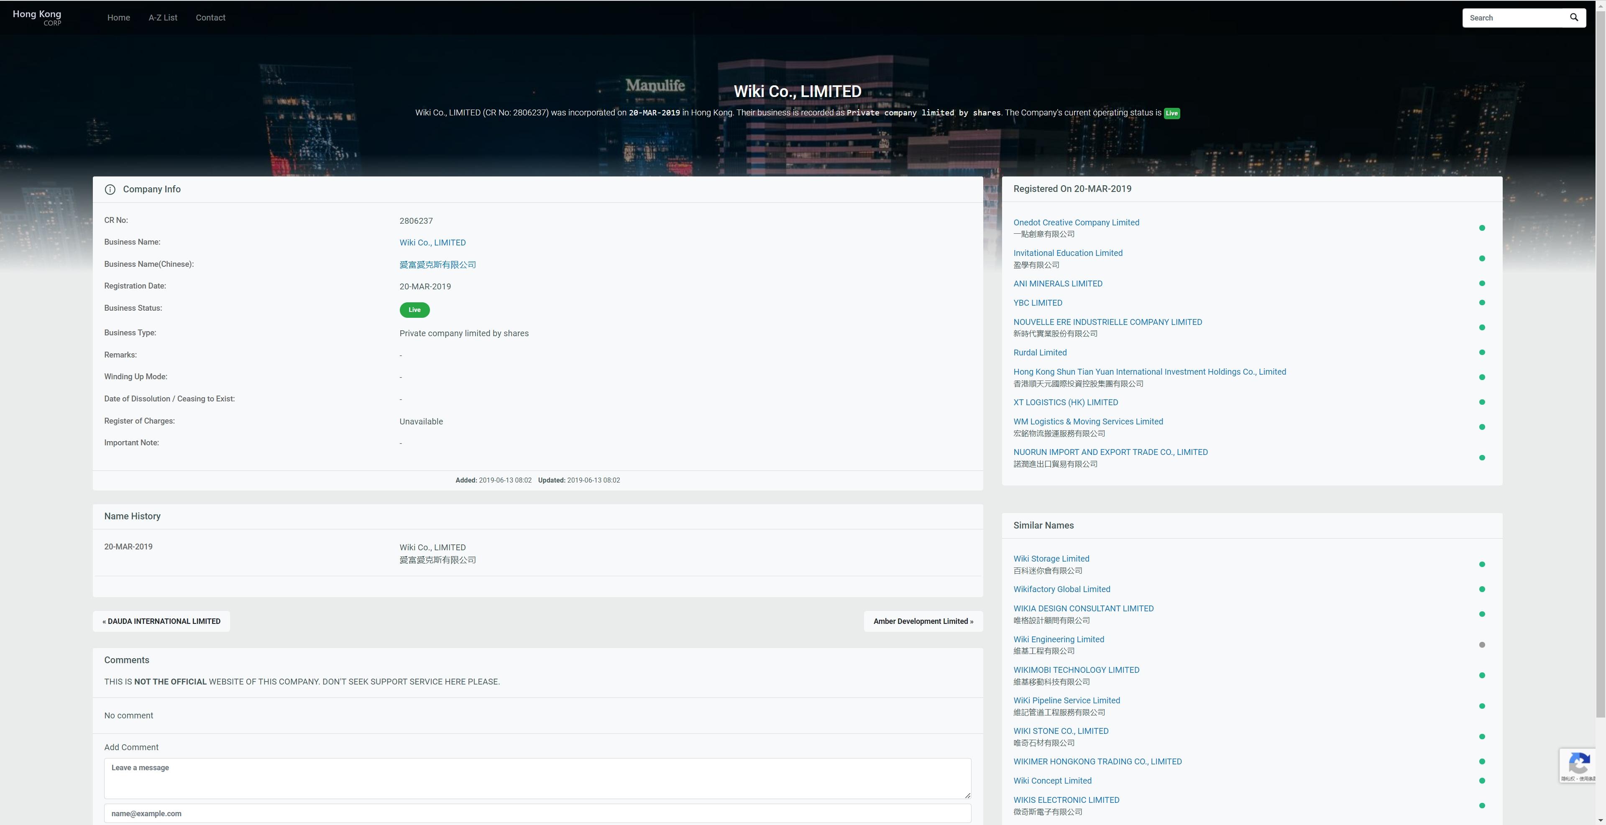Click the Wiki Co., LIMITED page title

pyautogui.click(x=798, y=91)
